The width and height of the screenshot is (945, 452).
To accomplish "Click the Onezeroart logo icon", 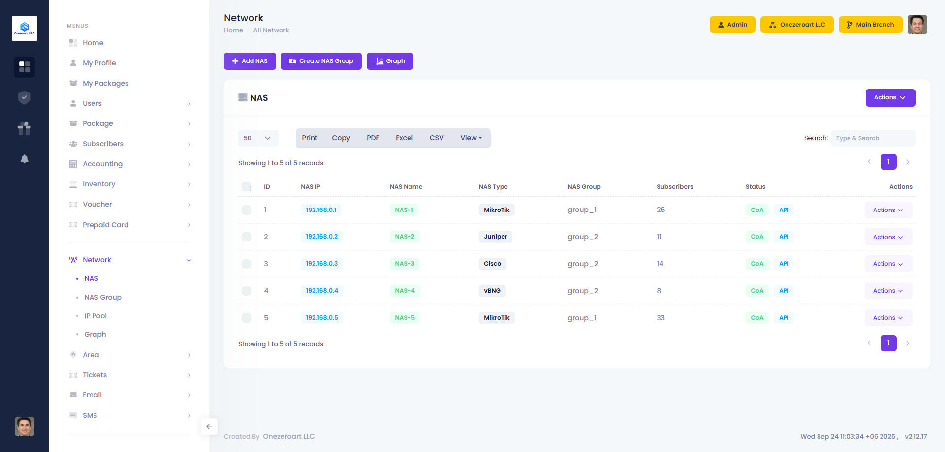I will click(25, 28).
